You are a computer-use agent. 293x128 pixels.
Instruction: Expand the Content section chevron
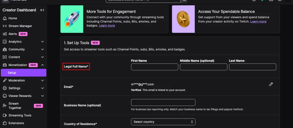click(x=42, y=57)
